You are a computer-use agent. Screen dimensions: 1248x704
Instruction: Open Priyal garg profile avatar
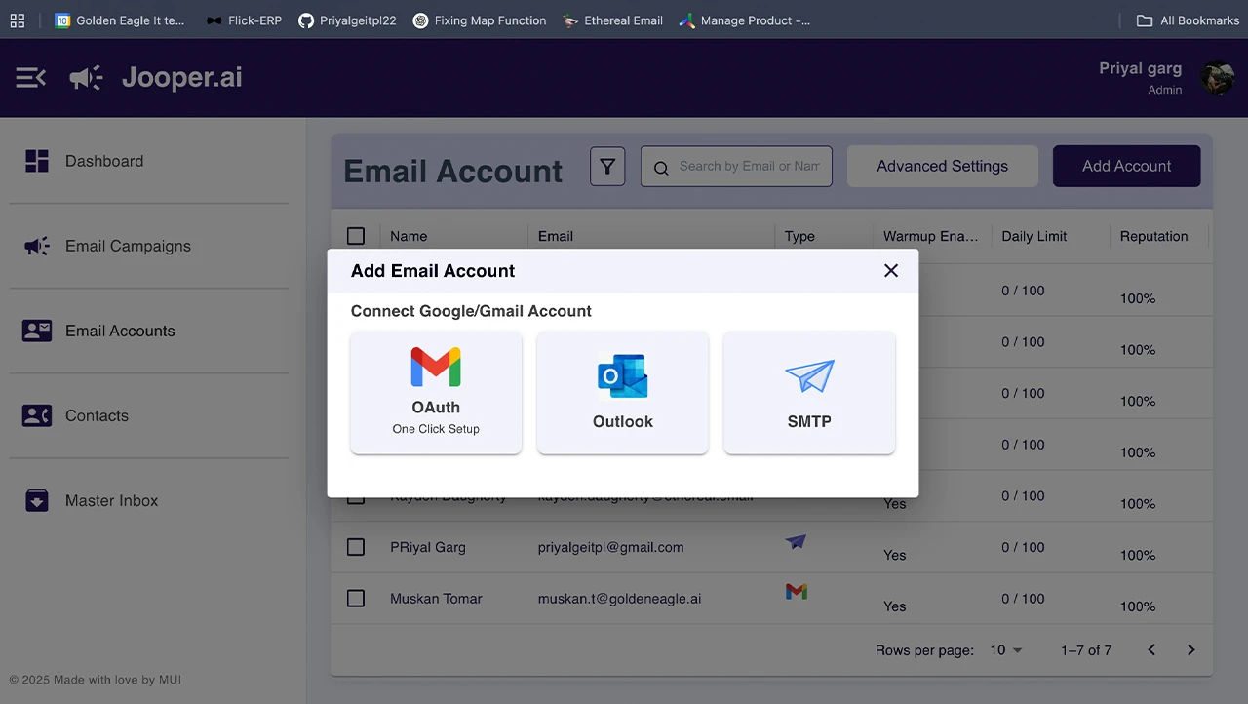[x=1218, y=78]
